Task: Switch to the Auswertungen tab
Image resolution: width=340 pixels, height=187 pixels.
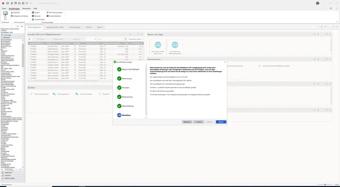Action: tap(75, 27)
